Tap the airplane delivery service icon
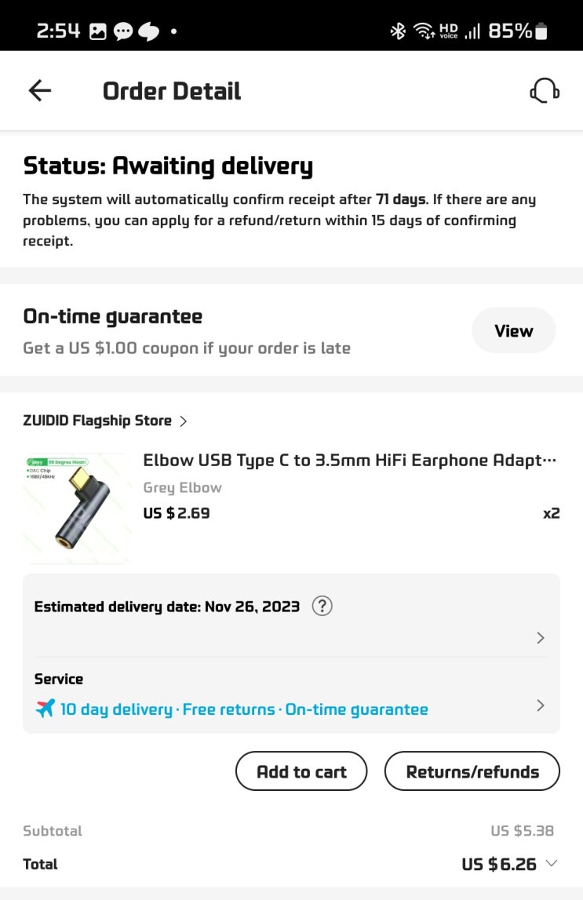The width and height of the screenshot is (583, 900). pyautogui.click(x=46, y=709)
